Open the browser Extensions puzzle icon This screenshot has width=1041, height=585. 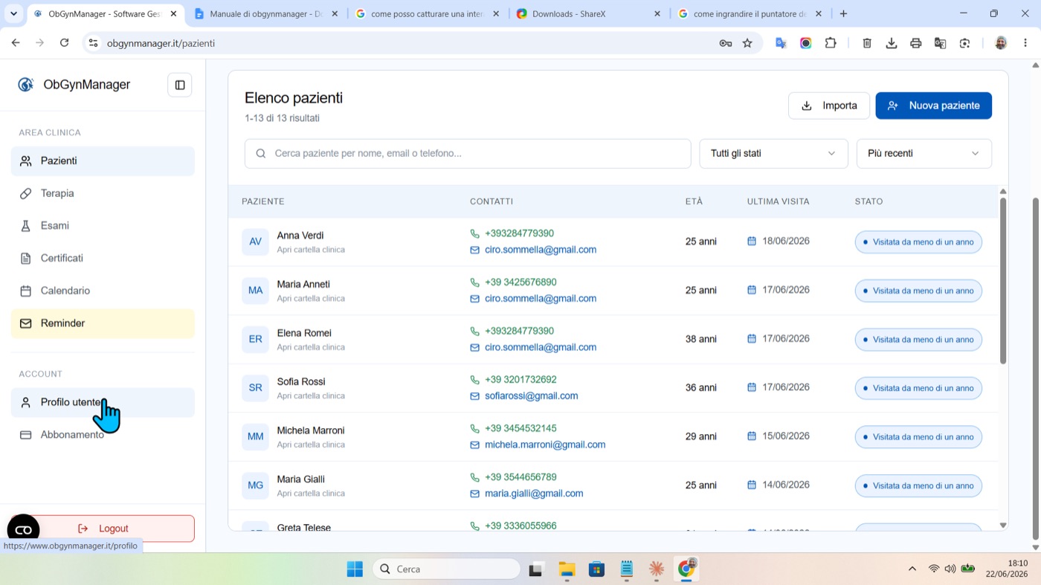click(831, 43)
